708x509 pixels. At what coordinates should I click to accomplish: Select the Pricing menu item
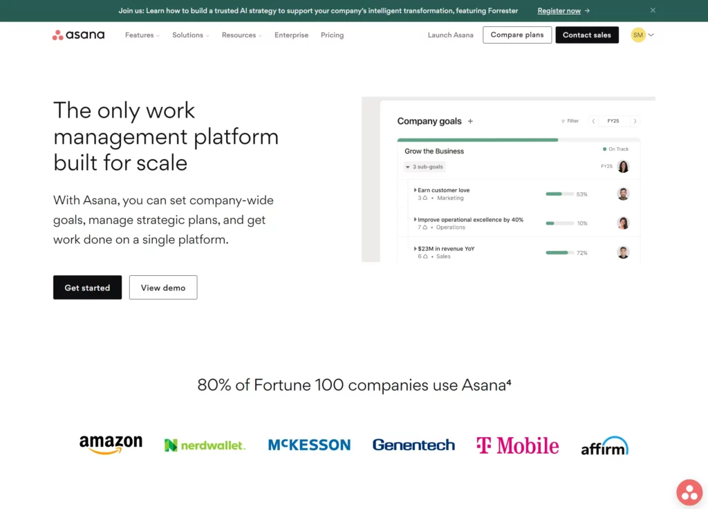[x=332, y=35]
